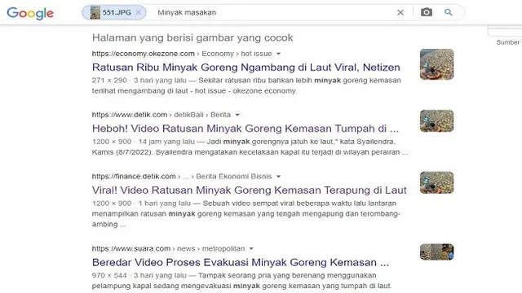Expand dropdown arrow next to Berita Ekonomi Bisnis
The width and height of the screenshot is (522, 293).
click(279, 177)
